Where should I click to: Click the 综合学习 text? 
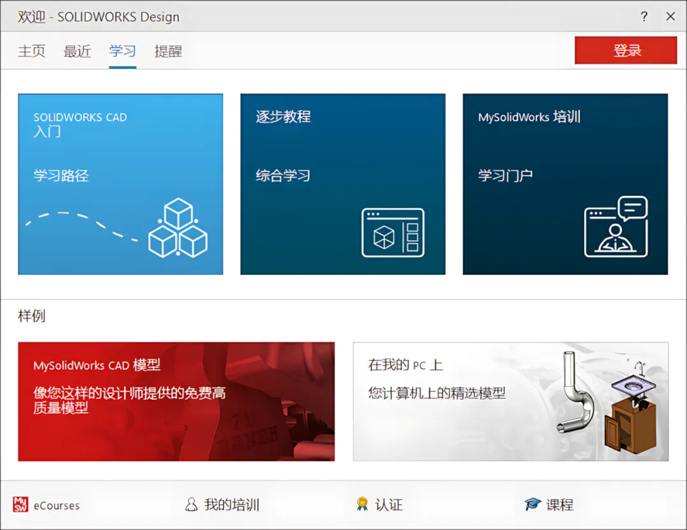[283, 176]
